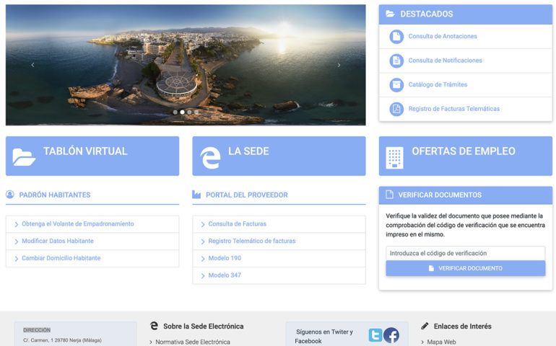Open the Ofertas de Empleo tile

pyautogui.click(x=466, y=156)
